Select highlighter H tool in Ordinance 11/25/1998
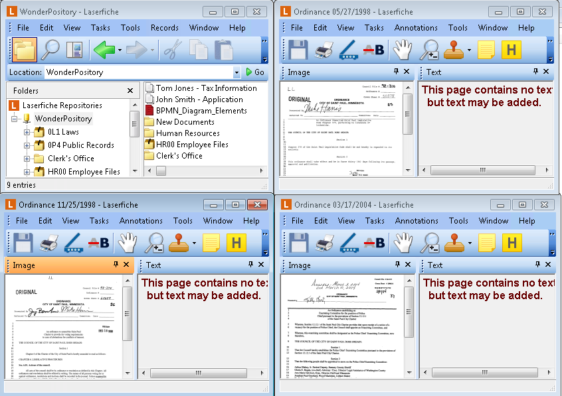 [x=236, y=243]
